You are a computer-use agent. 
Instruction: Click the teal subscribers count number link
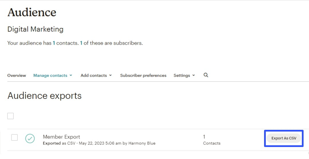coord(81,43)
